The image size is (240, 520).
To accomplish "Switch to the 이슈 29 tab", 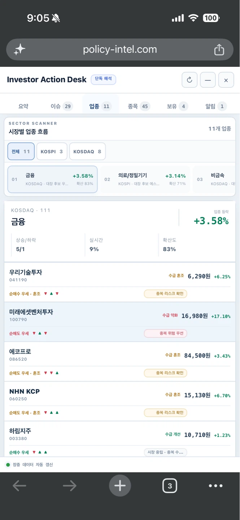I will click(x=61, y=106).
